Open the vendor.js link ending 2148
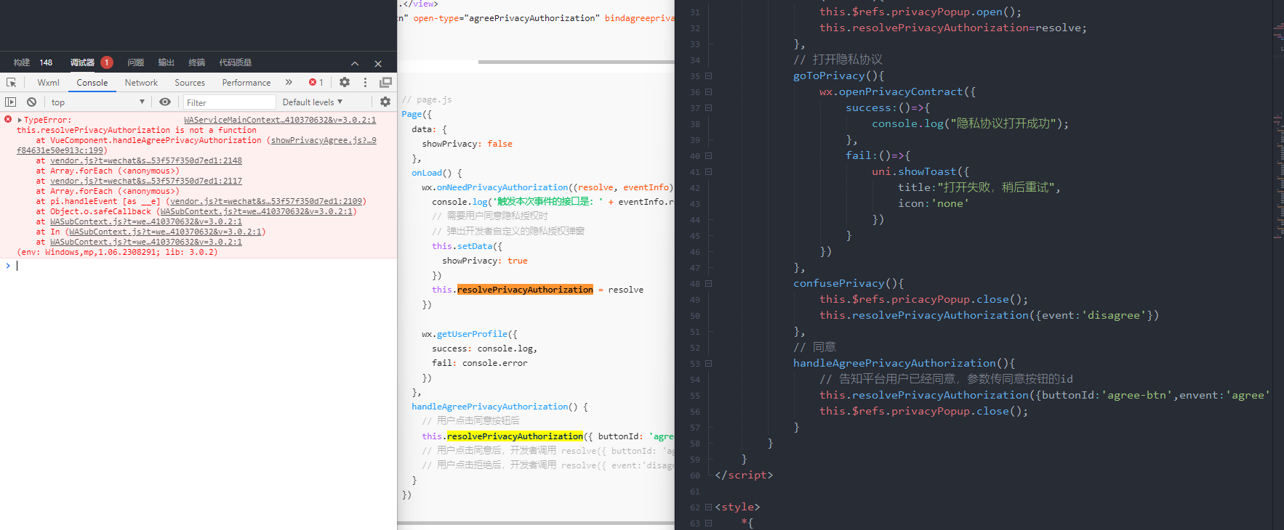Screen dimensions: 1284x530 146,160
